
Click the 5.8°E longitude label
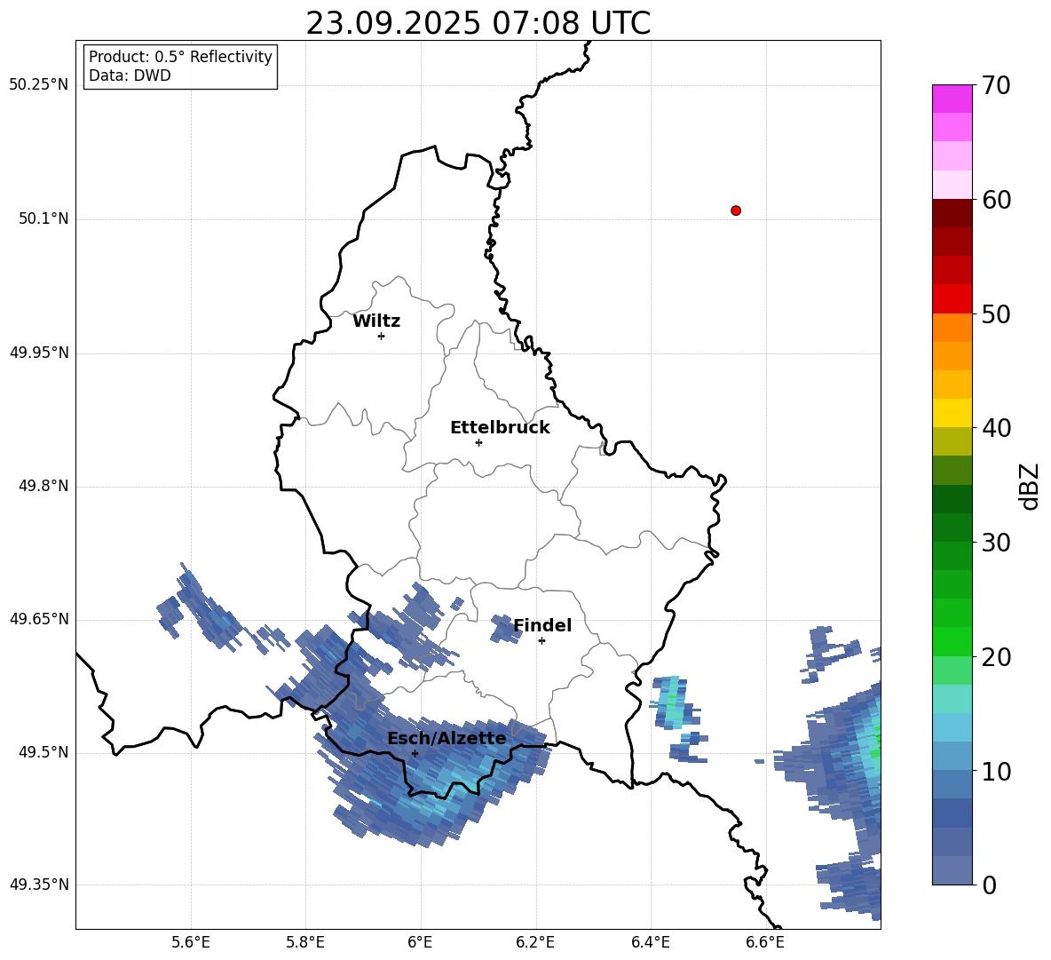(x=305, y=942)
